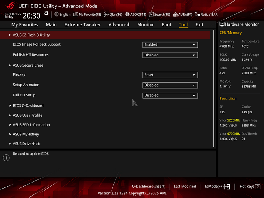Viewport: 264px width, 198px height.
Task: Open the Full HD Setup dropdown
Action: (x=170, y=96)
